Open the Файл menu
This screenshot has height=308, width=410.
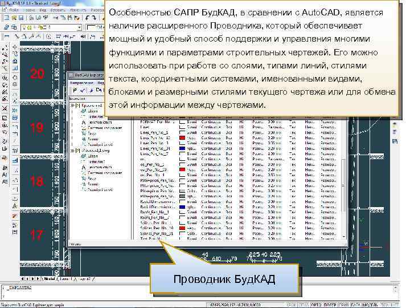click(x=14, y=10)
